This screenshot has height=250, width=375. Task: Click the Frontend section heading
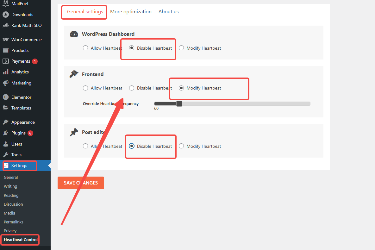93,74
